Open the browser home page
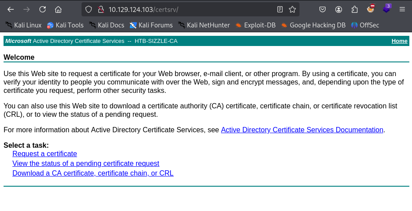 pos(58,9)
